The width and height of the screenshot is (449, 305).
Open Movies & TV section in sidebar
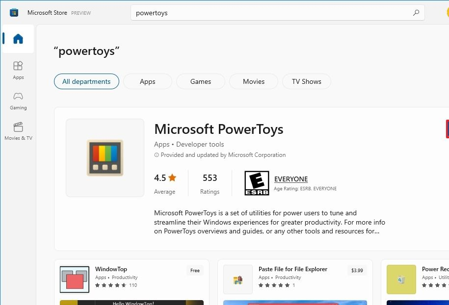coord(18,131)
